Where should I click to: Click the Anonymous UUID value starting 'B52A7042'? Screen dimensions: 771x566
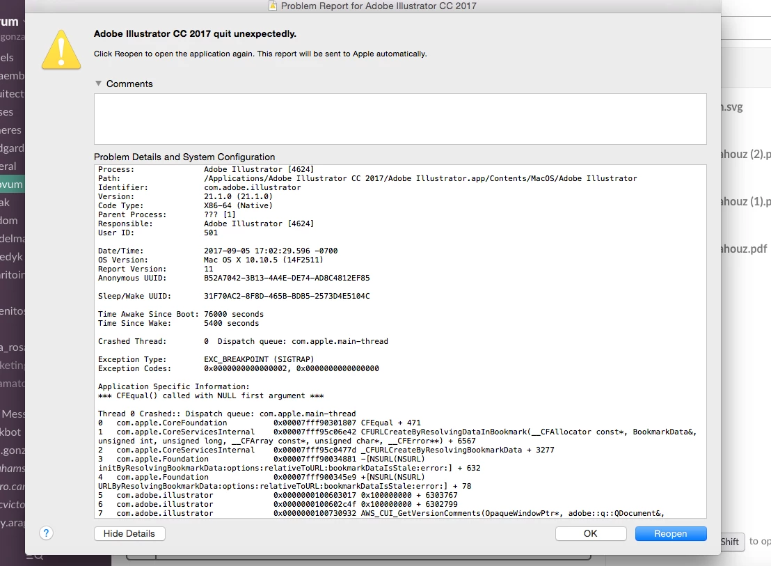pos(287,278)
